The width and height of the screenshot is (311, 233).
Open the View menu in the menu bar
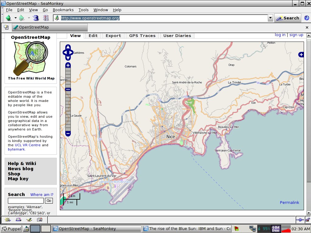click(33, 10)
